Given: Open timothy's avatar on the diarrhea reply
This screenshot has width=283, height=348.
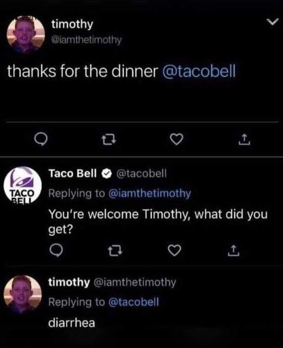Looking at the screenshot, I should pos(23,294).
